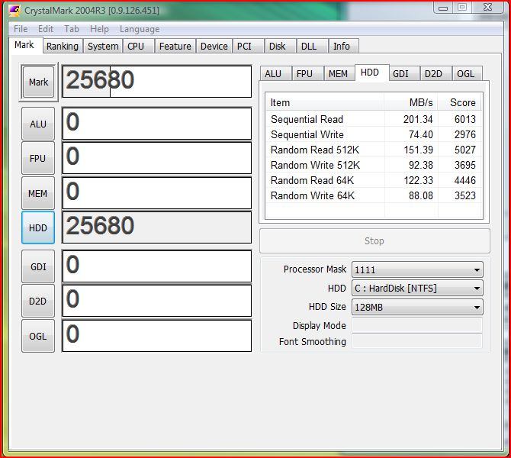Run the FPU benchmark button

[x=38, y=158]
